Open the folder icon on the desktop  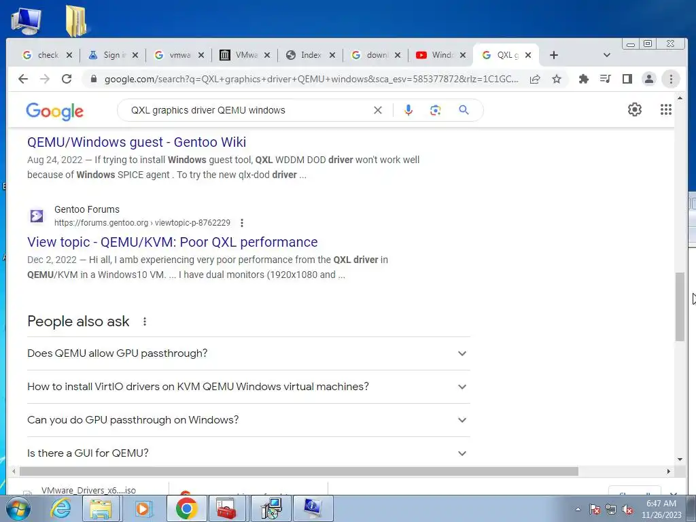click(76, 20)
